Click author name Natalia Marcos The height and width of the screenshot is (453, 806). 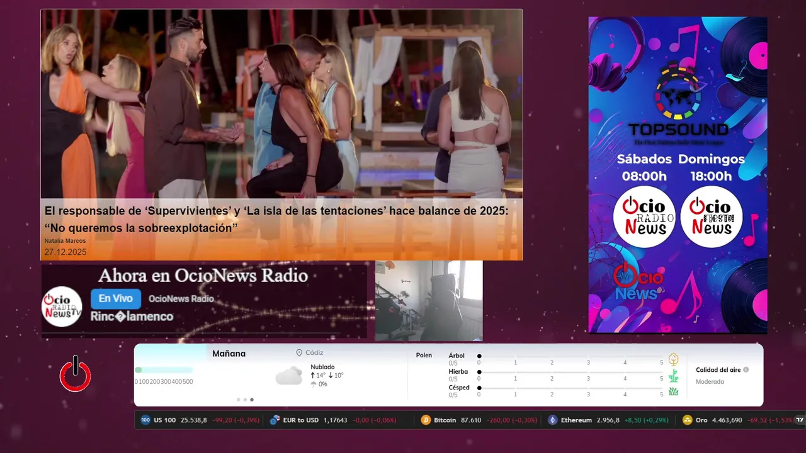pyautogui.click(x=65, y=241)
